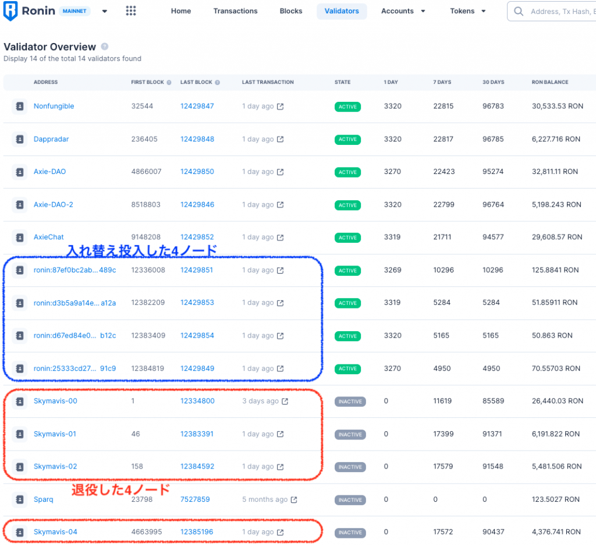Open Skymavis-04's last transaction external link icon
Viewport: 596px width, 546px height.
(280, 532)
